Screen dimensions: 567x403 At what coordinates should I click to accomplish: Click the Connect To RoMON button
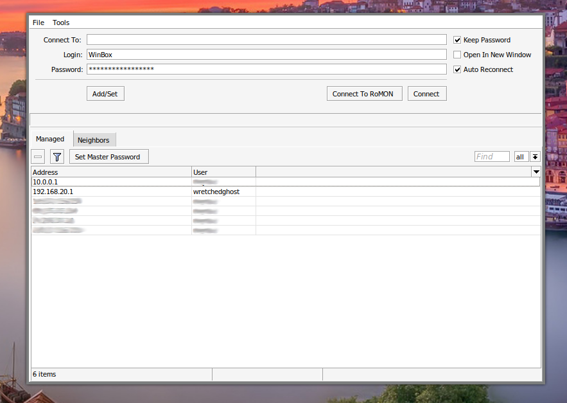pyautogui.click(x=364, y=94)
